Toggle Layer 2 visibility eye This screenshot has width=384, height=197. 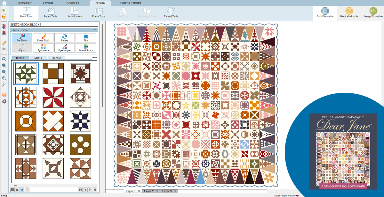(x=157, y=191)
